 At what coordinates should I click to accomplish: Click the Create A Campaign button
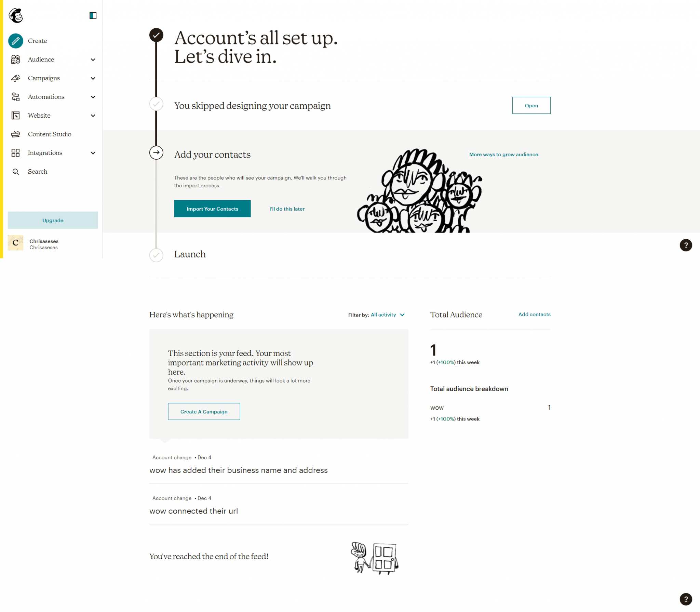click(x=204, y=411)
